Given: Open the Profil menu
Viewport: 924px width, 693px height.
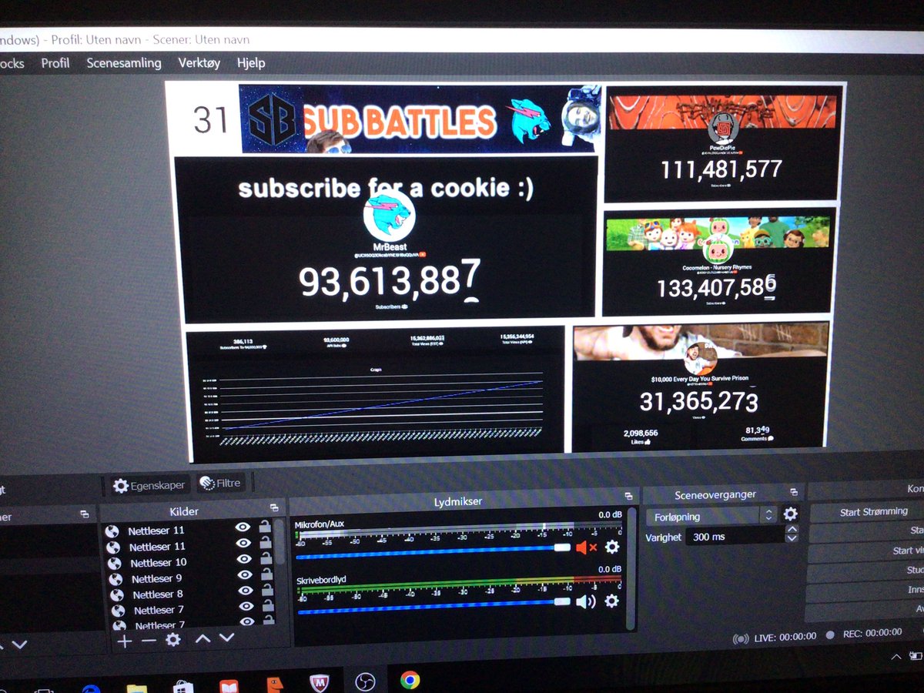Looking at the screenshot, I should click(x=55, y=63).
